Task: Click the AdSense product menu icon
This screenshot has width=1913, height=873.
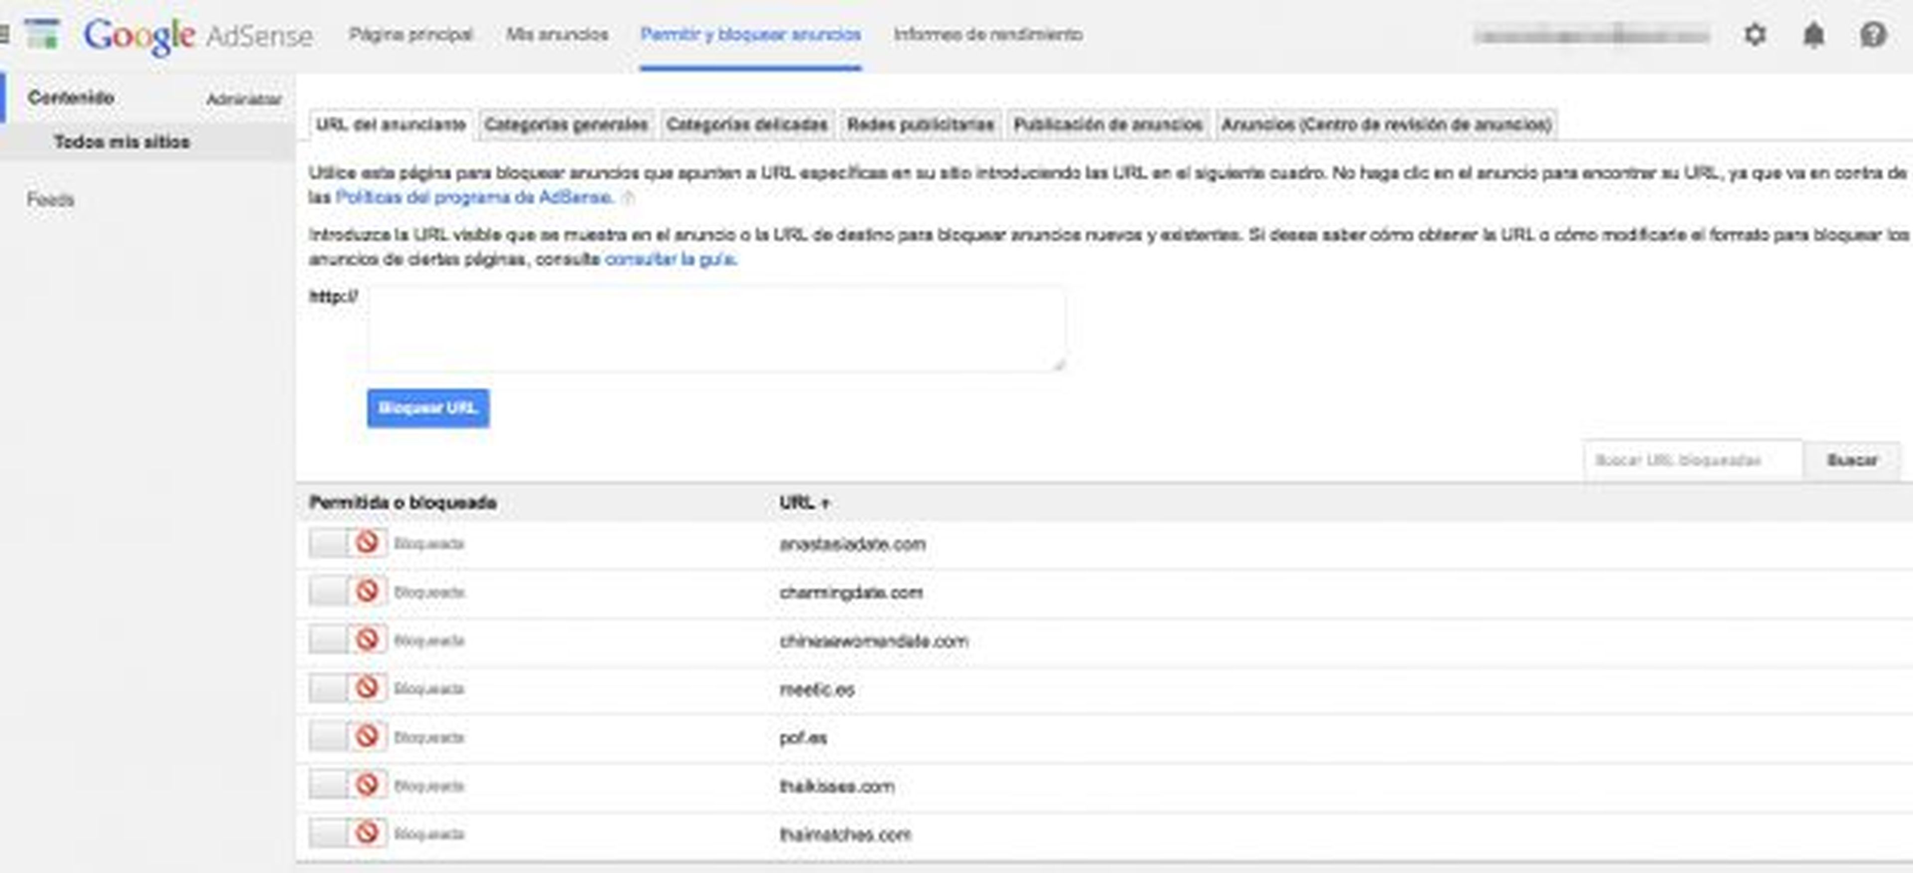Action: pyautogui.click(x=41, y=33)
